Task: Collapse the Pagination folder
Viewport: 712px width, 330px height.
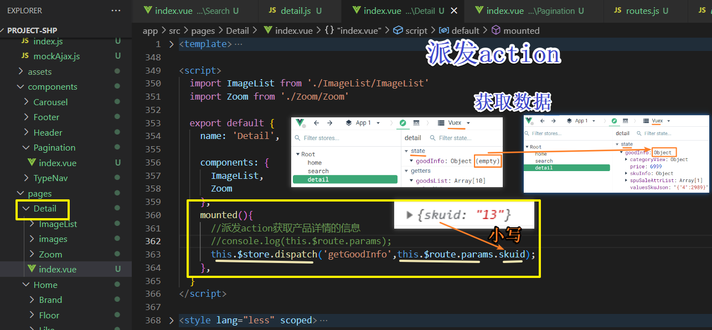Action: click(54, 148)
